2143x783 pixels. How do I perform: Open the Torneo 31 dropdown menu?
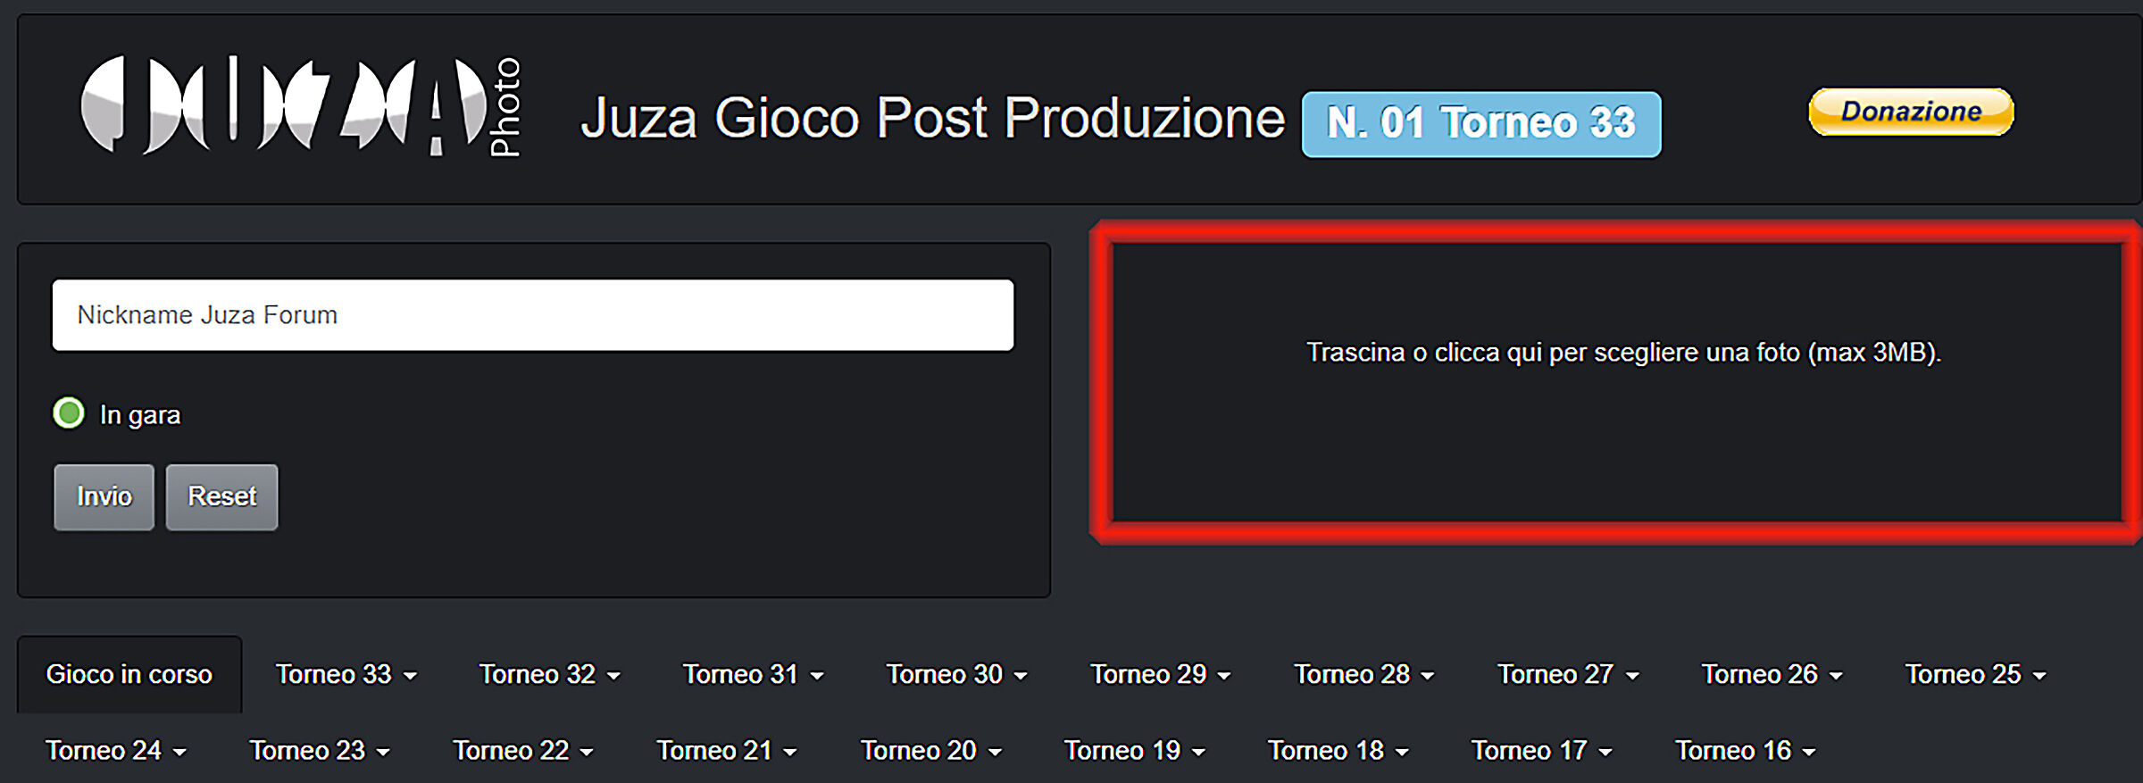(x=753, y=674)
